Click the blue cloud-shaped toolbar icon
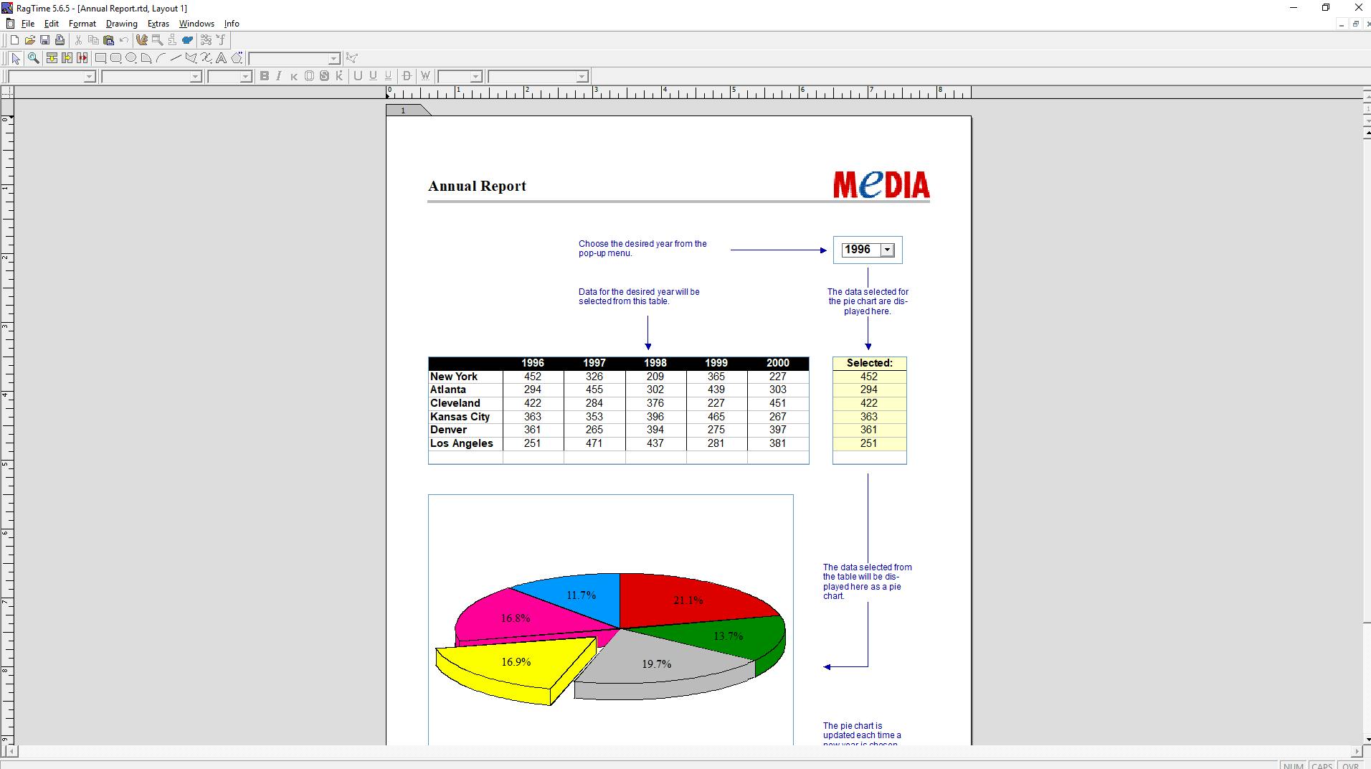The height and width of the screenshot is (769, 1371). (187, 40)
